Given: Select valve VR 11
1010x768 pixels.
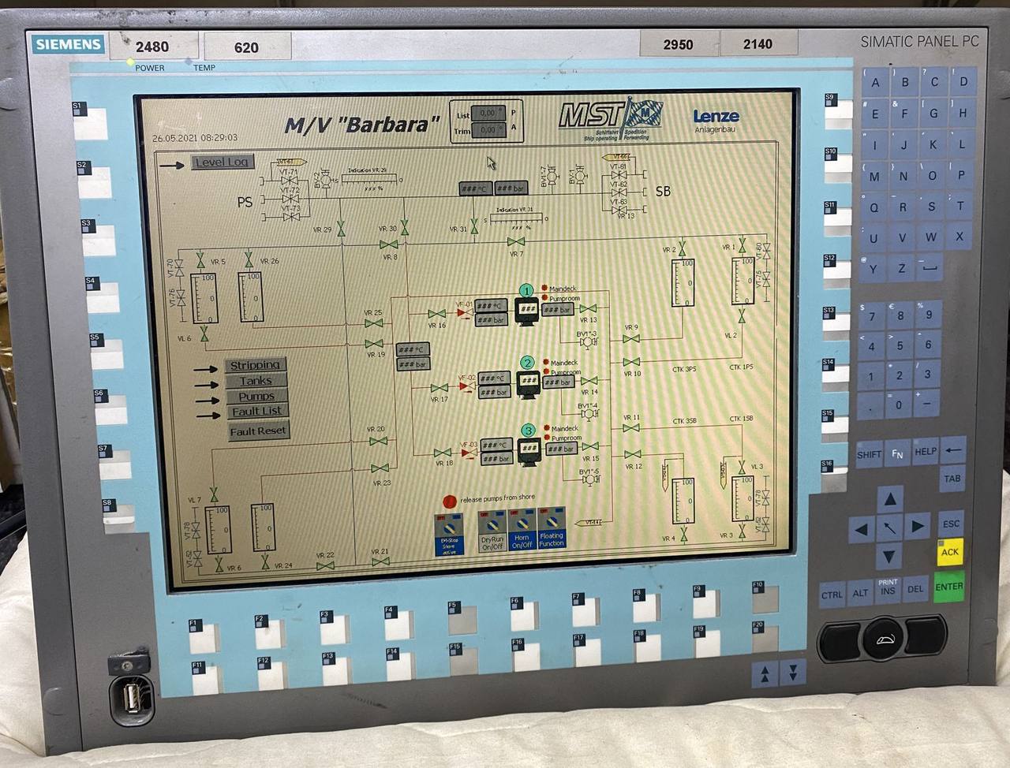Looking at the screenshot, I should pyautogui.click(x=631, y=428).
